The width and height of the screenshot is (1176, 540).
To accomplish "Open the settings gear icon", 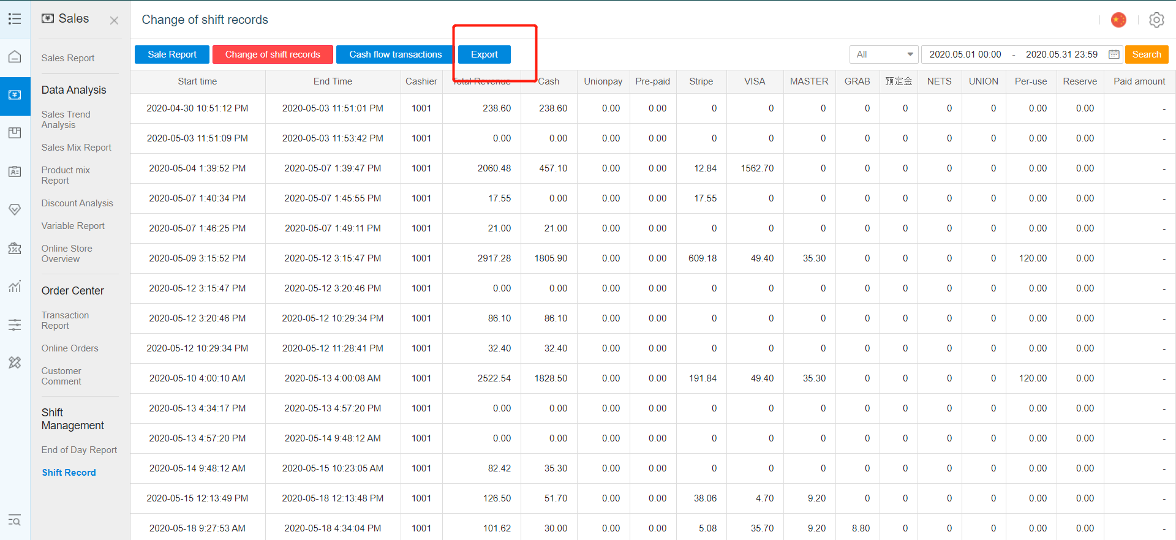I will pyautogui.click(x=1156, y=20).
